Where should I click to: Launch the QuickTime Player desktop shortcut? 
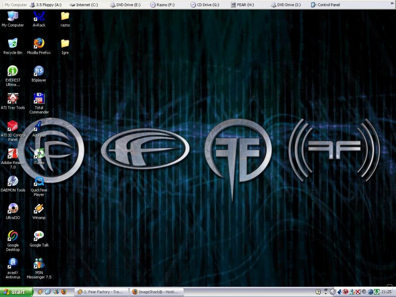click(x=39, y=186)
